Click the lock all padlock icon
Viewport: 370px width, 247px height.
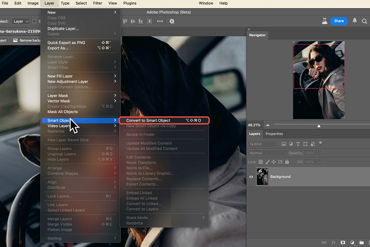(287, 162)
